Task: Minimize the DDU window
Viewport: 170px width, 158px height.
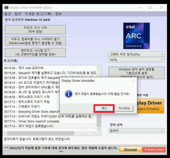Action: pyautogui.click(x=139, y=8)
